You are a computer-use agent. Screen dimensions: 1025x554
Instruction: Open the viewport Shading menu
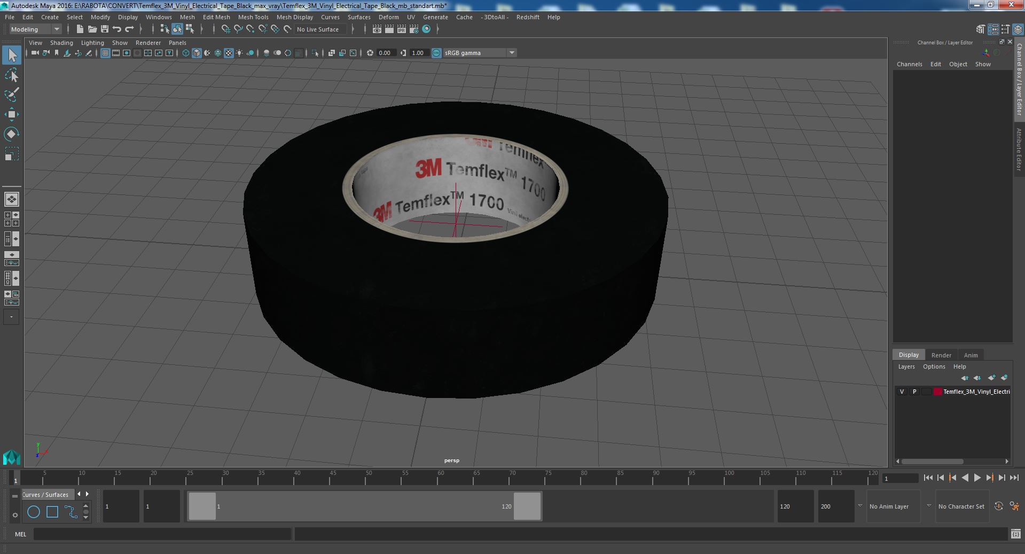pyautogui.click(x=61, y=43)
